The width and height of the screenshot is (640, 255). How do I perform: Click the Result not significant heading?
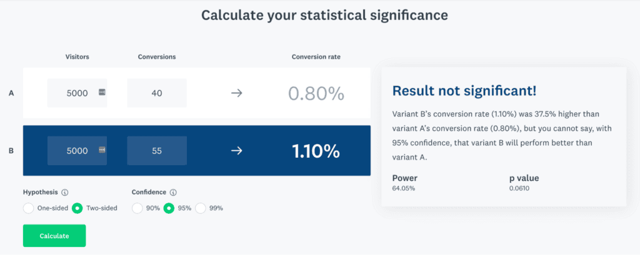tap(464, 91)
